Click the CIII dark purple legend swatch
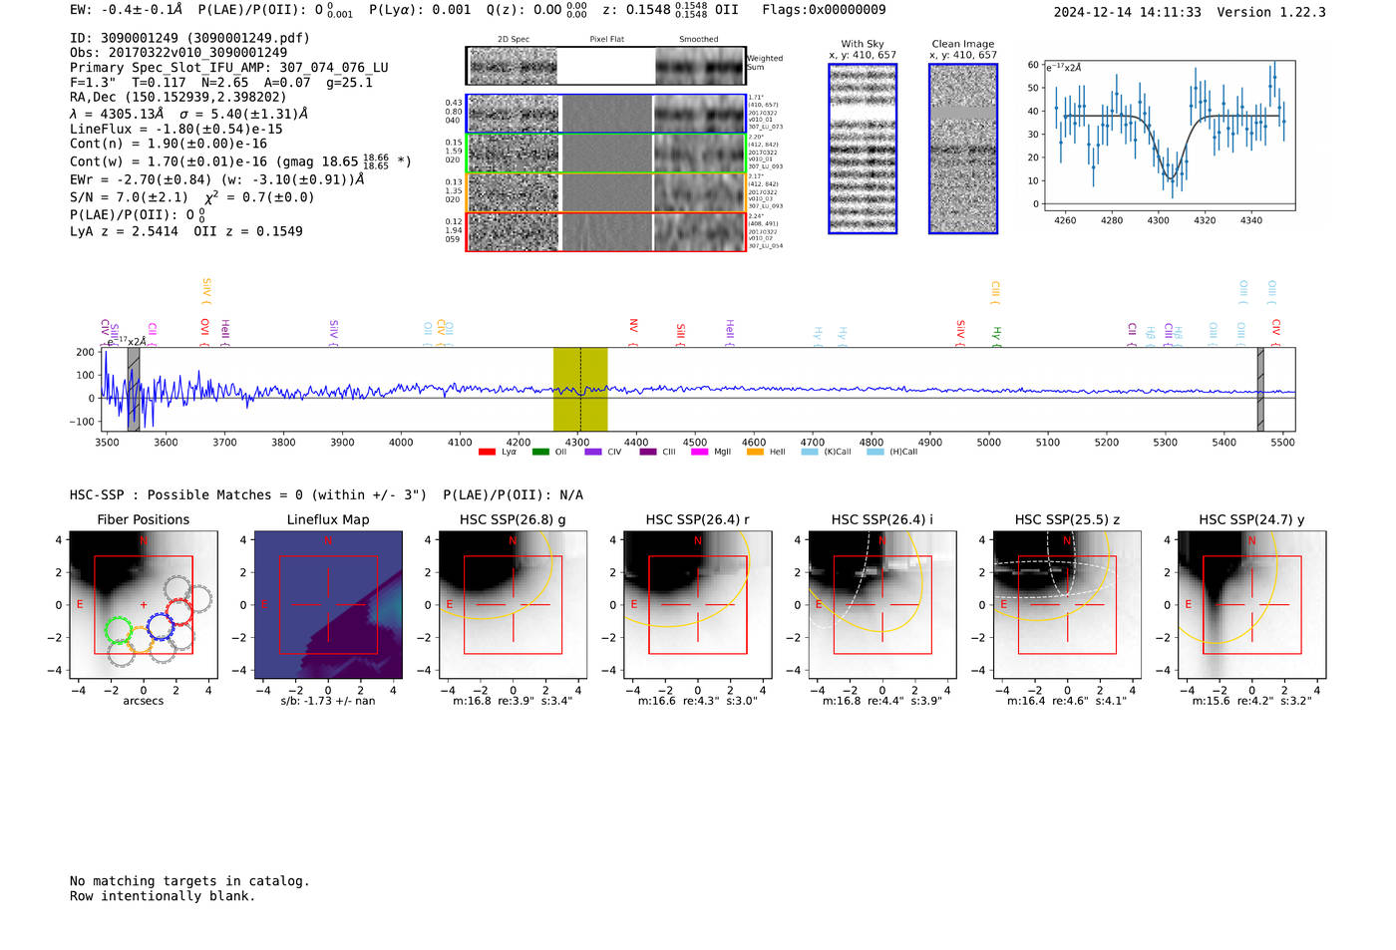The width and height of the screenshot is (1396, 950). (648, 453)
